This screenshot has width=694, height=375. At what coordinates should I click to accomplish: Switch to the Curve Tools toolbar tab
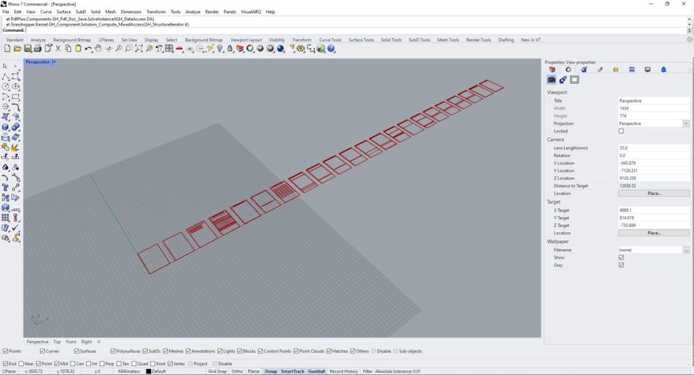click(x=330, y=40)
